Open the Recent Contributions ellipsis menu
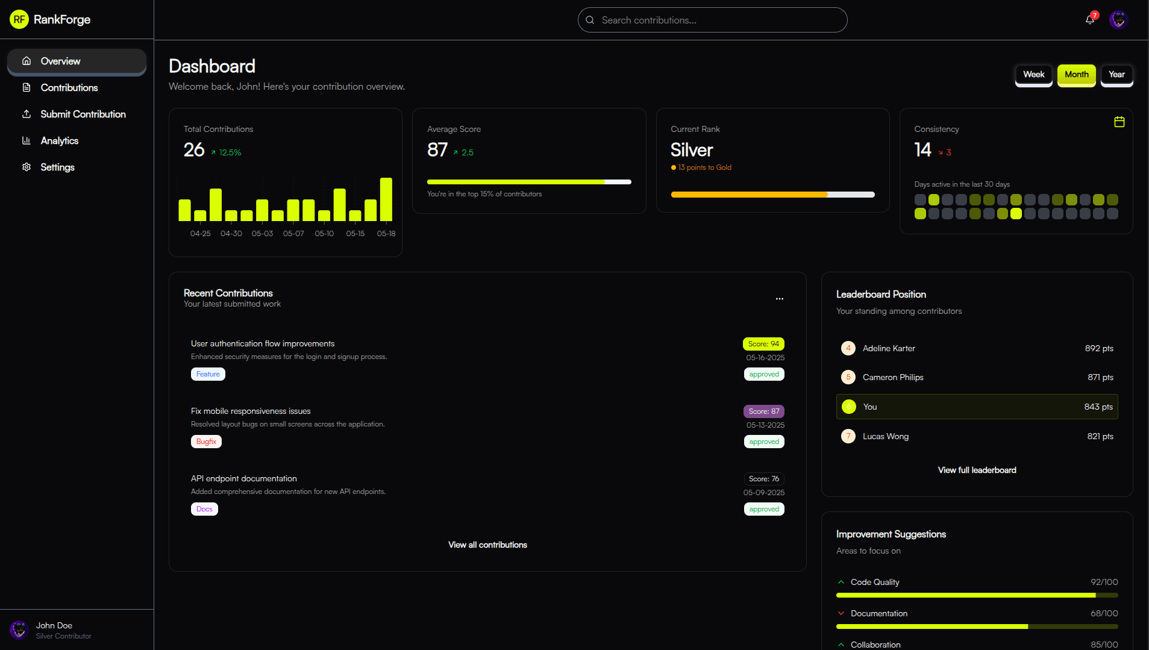 point(779,299)
